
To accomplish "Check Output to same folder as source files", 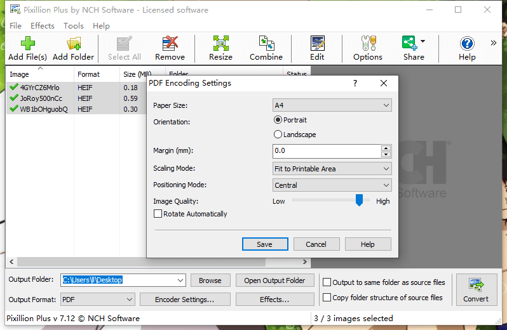I will (x=327, y=282).
